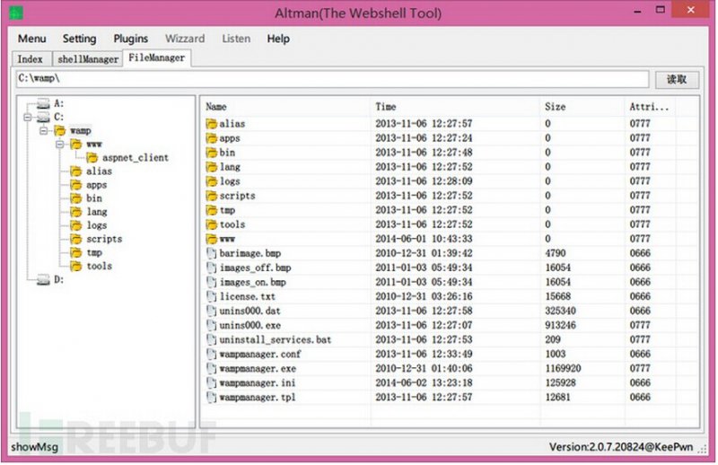Sort by the Time column header

(x=455, y=107)
